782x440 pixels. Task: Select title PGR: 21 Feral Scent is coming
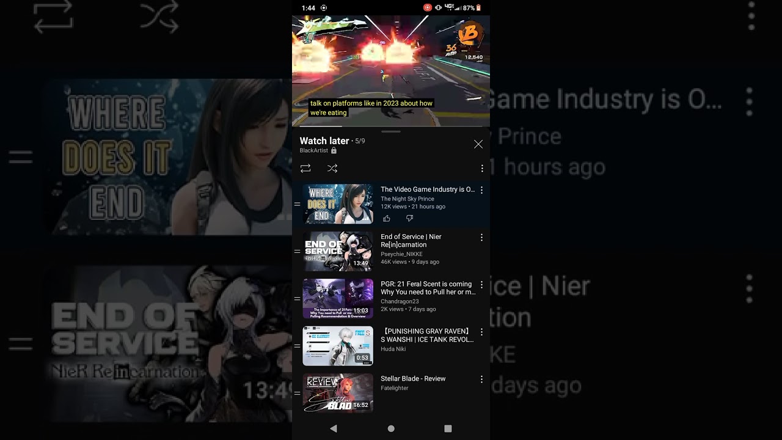(x=428, y=288)
